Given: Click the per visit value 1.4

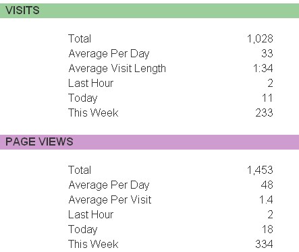Looking at the screenshot, I should 266,199.
